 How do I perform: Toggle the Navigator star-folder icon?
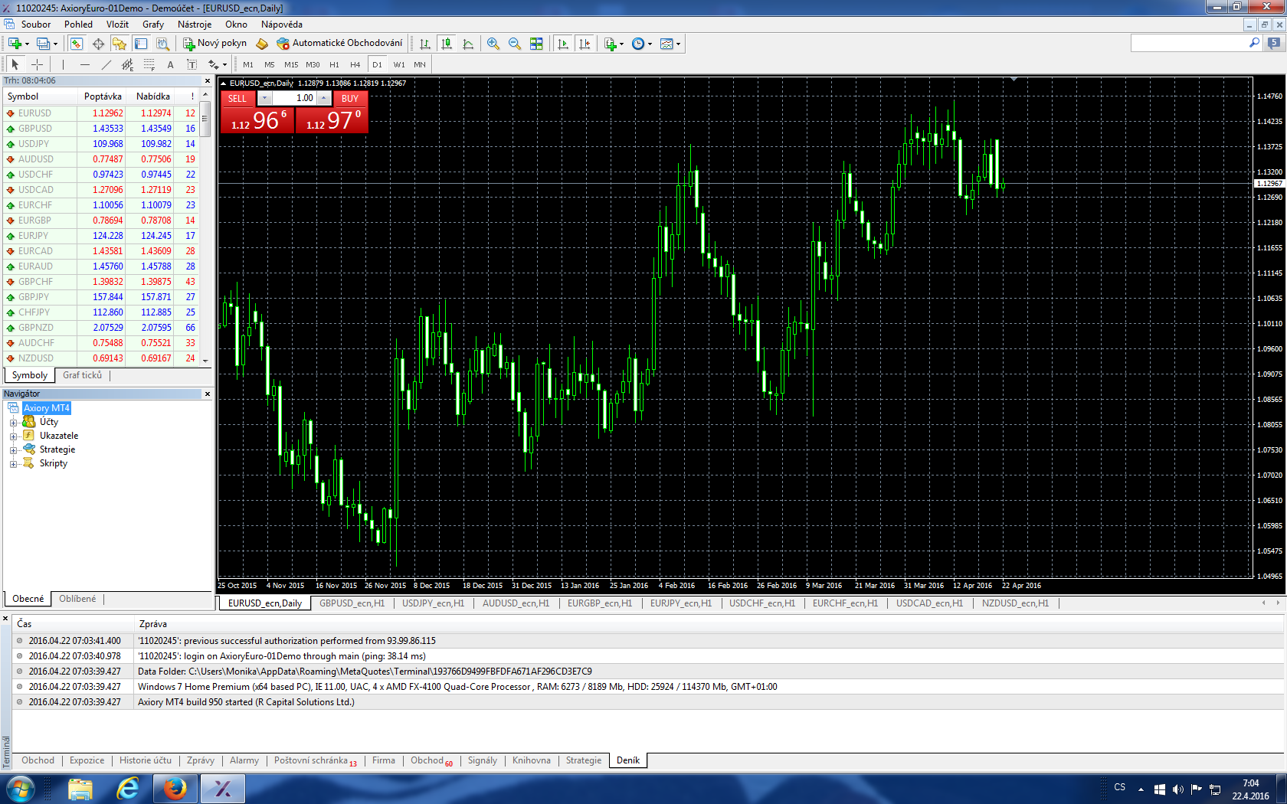click(x=120, y=44)
